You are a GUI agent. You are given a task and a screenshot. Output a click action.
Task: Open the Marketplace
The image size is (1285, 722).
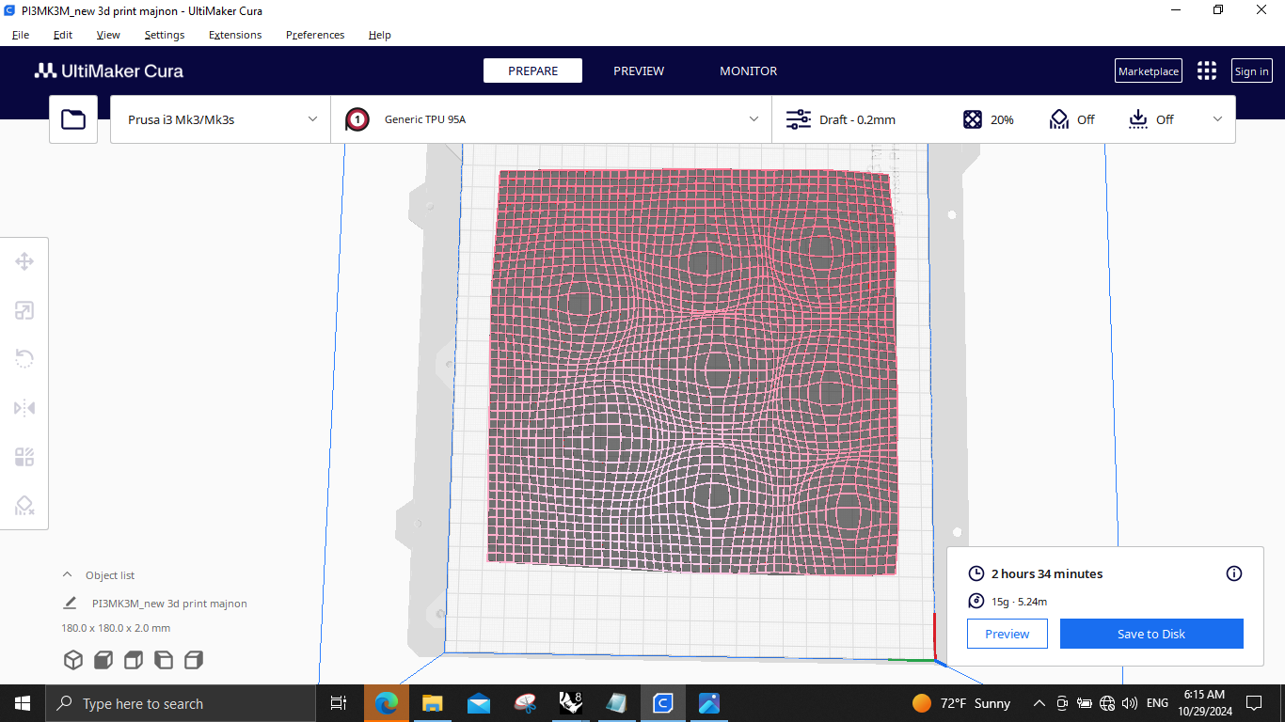click(1149, 71)
